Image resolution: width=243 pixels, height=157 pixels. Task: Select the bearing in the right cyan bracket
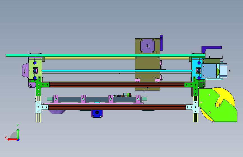coord(198,71)
